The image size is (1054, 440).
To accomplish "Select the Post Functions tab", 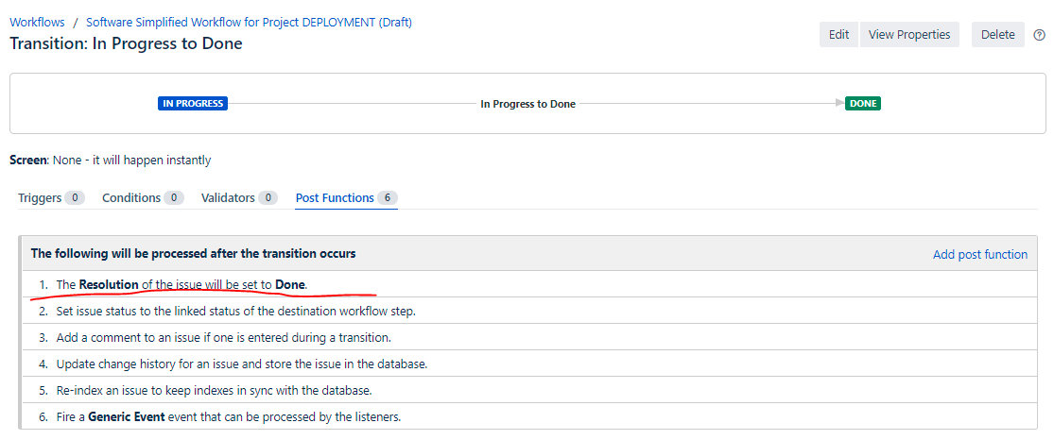I will [x=346, y=198].
